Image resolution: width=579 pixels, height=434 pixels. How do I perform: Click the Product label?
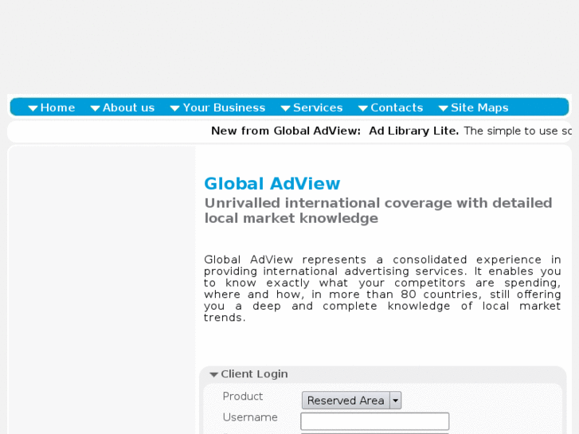pyautogui.click(x=243, y=397)
